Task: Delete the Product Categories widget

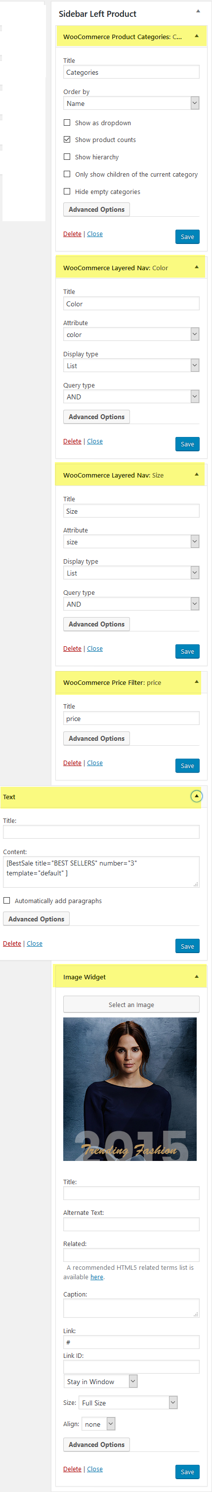Action: pyautogui.click(x=72, y=234)
